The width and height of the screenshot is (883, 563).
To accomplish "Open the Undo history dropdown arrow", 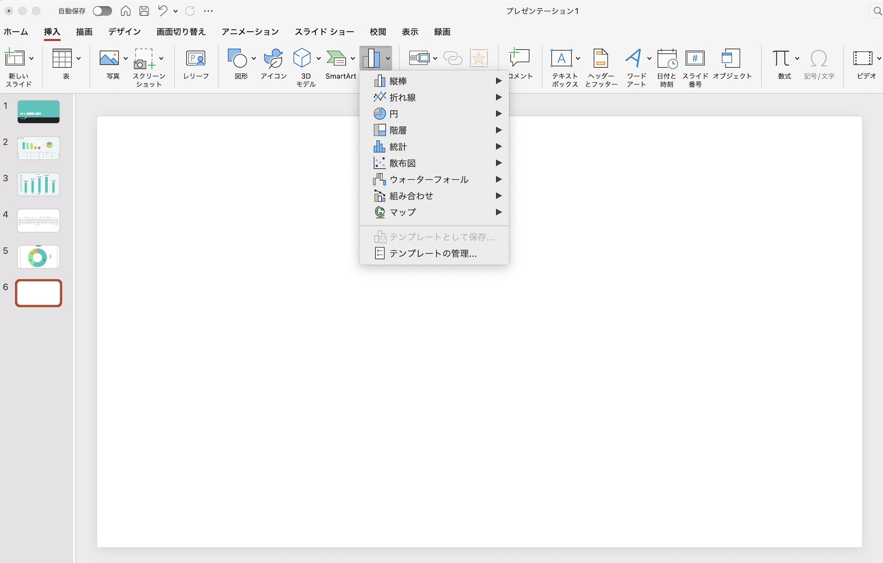I will [x=175, y=11].
